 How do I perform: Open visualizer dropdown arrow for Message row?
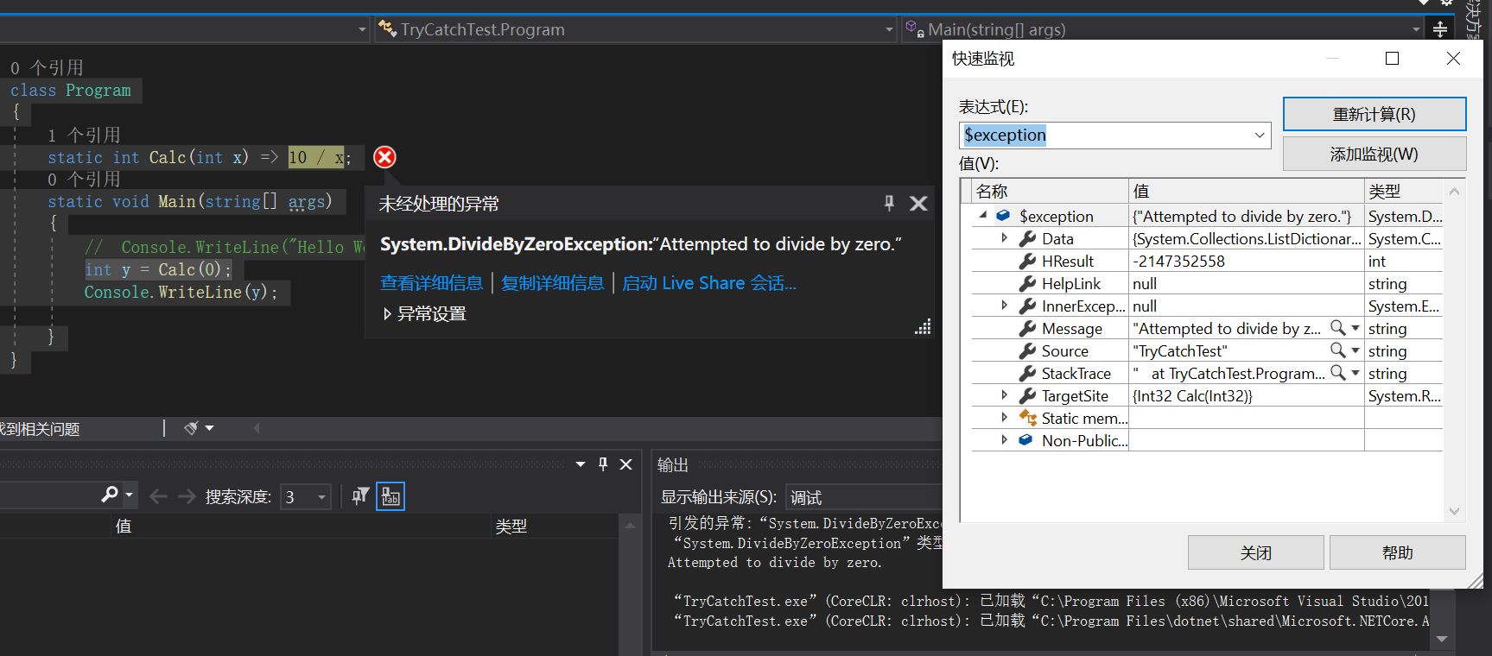tap(1355, 328)
